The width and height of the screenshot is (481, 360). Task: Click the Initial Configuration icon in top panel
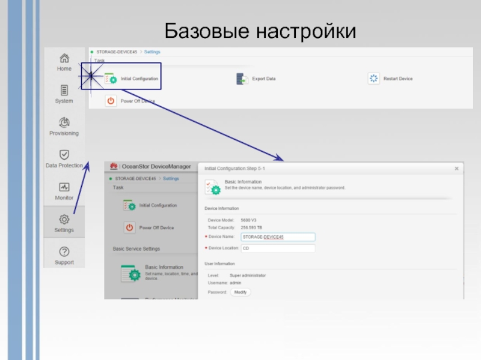(111, 79)
